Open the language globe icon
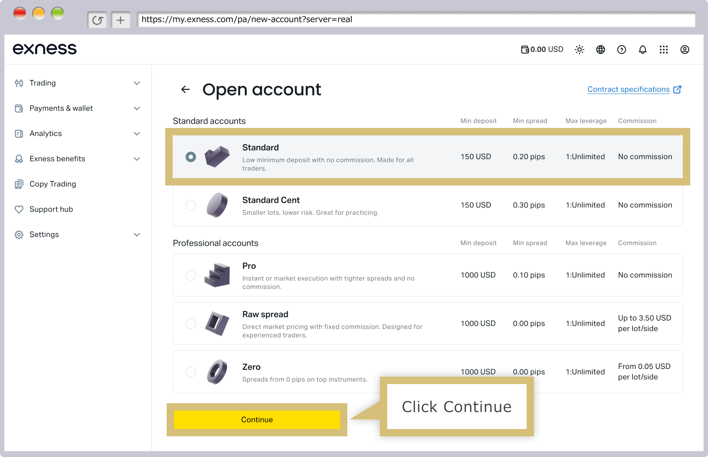Image resolution: width=708 pixels, height=457 pixels. [x=600, y=49]
